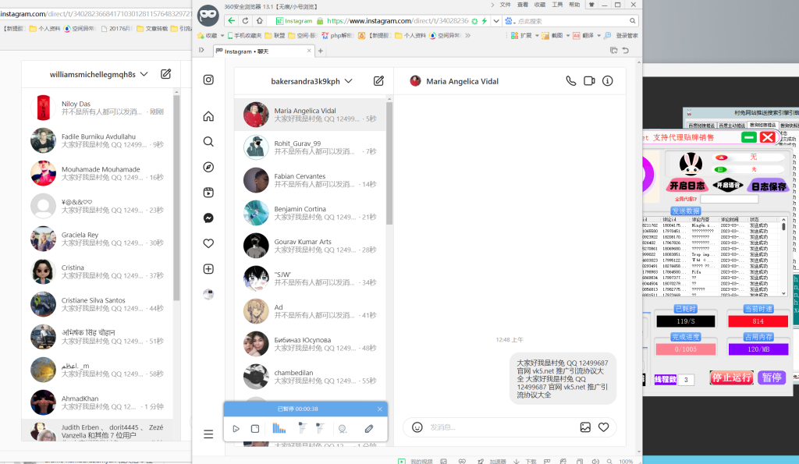Click the 停止运行 button

[732, 378]
